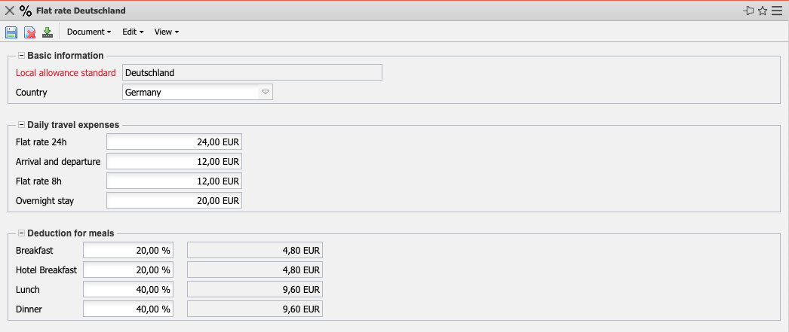Click the Dinner percentage field
This screenshot has width=789, height=332.
point(127,309)
